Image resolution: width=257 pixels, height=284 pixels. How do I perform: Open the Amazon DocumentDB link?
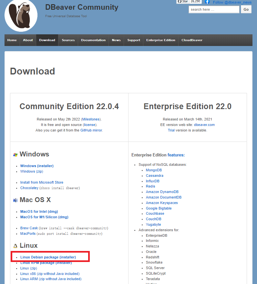[164, 197]
